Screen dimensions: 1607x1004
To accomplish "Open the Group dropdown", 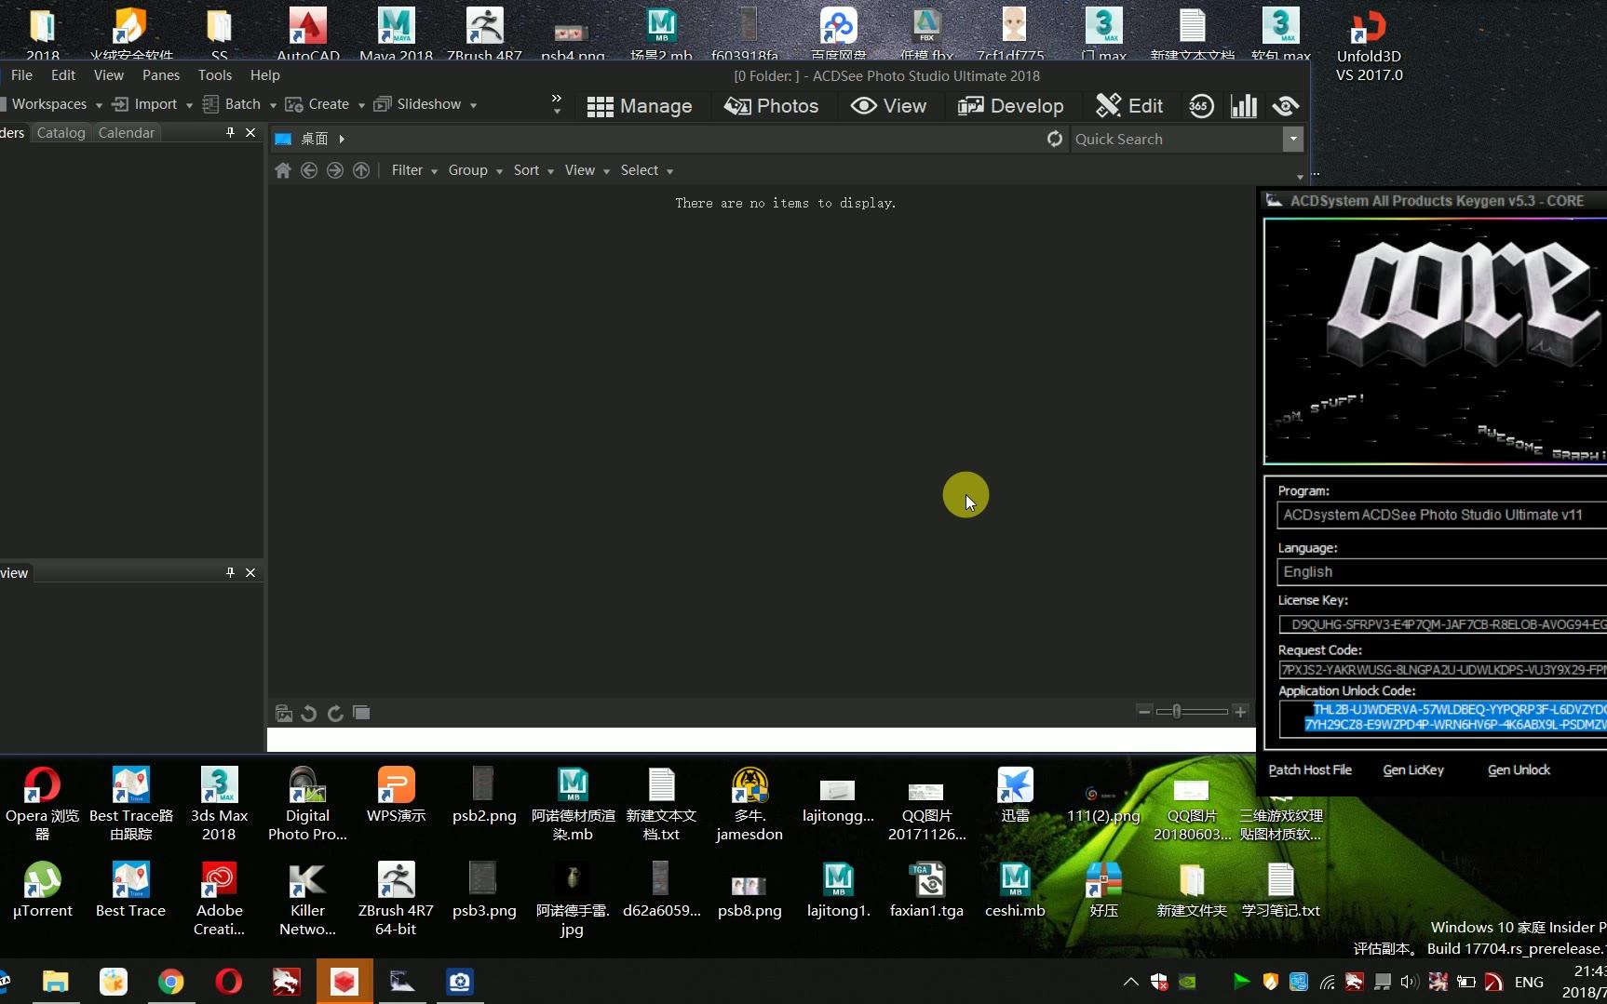I will click(x=475, y=170).
